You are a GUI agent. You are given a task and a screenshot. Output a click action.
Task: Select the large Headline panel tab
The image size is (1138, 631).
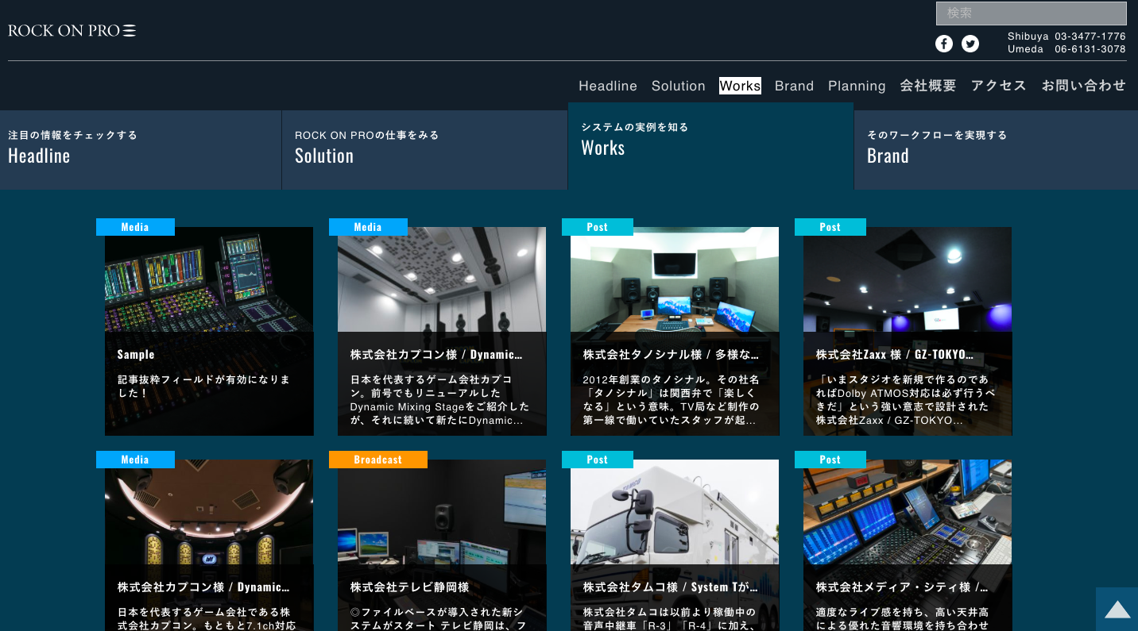[x=141, y=150]
